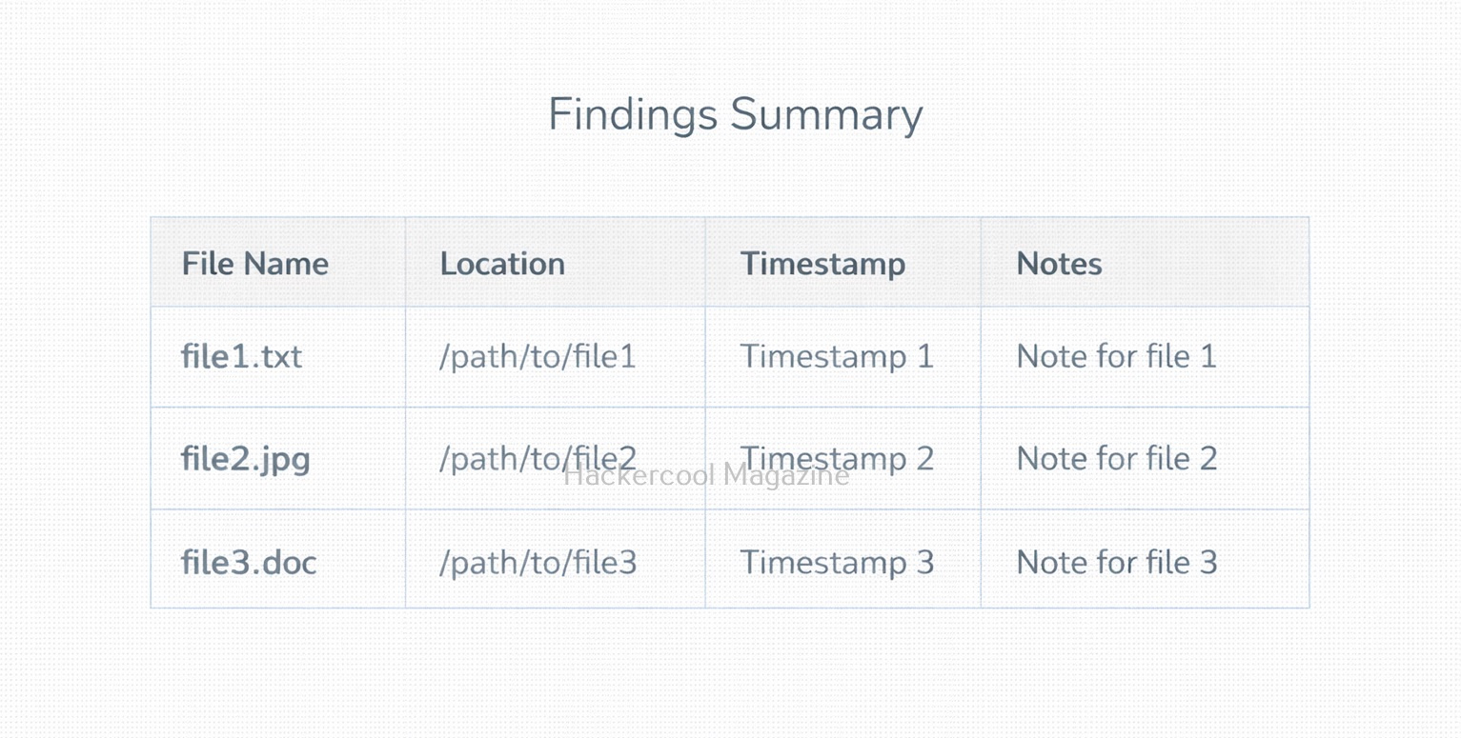Click the word Summary in the title
This screenshot has width=1461, height=738.
pyautogui.click(x=826, y=115)
